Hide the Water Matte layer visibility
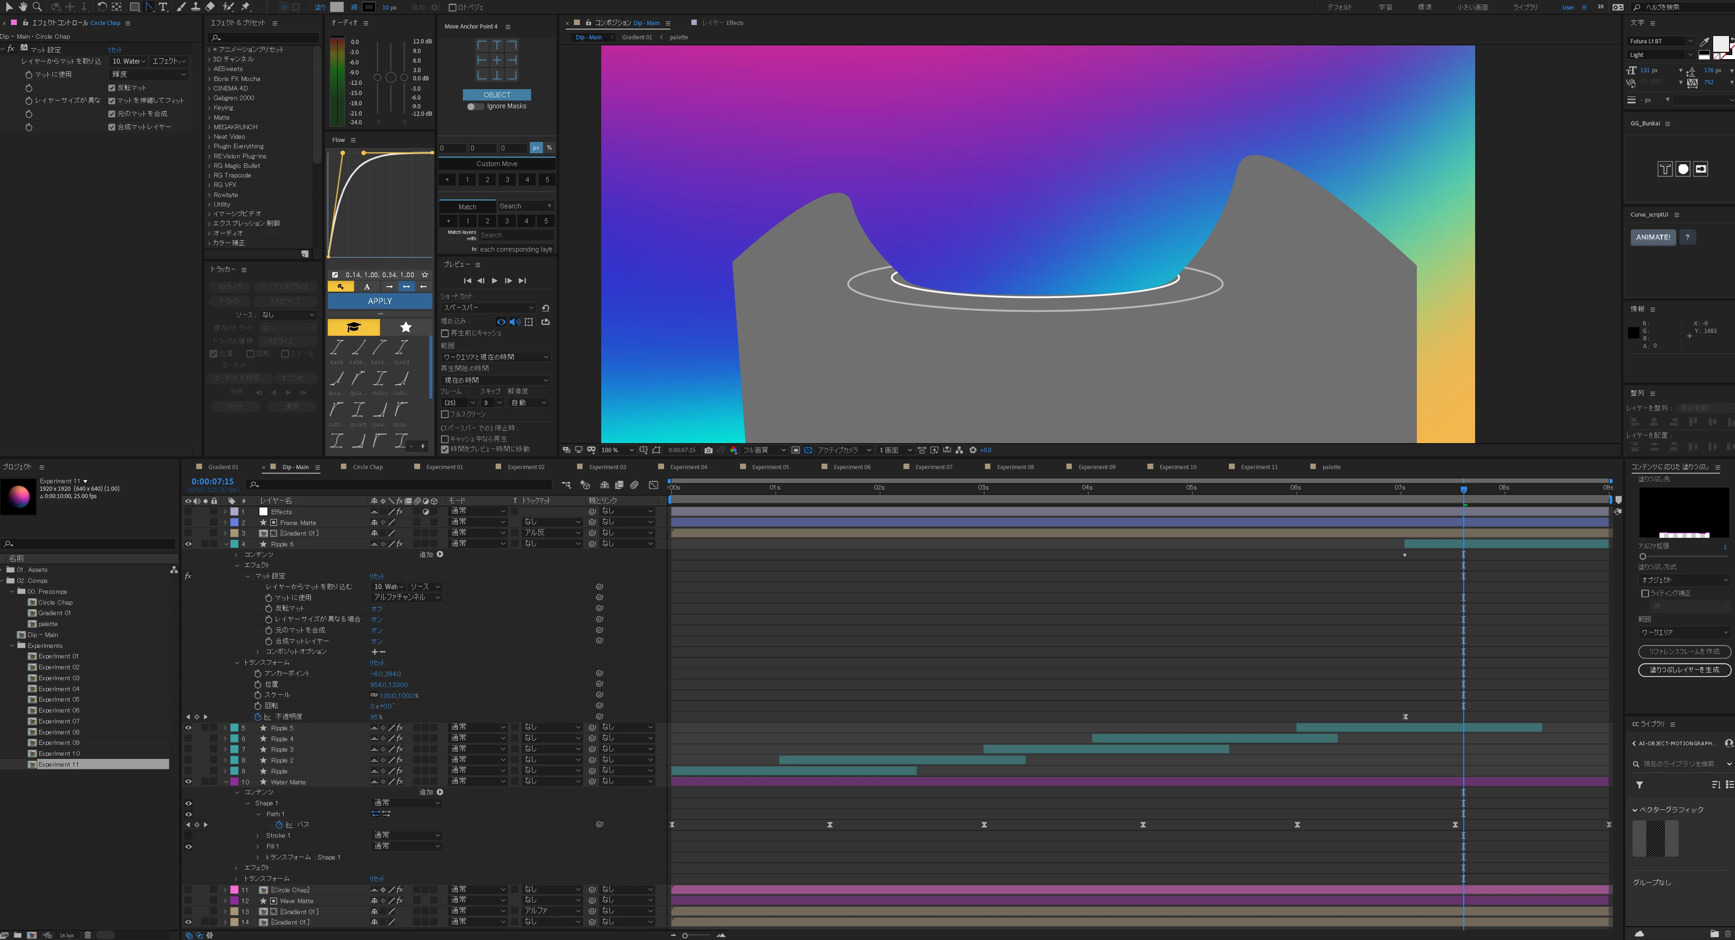The image size is (1735, 940). (x=188, y=782)
